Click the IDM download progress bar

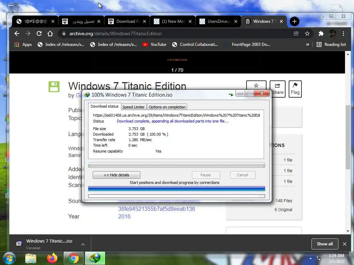[177, 165]
